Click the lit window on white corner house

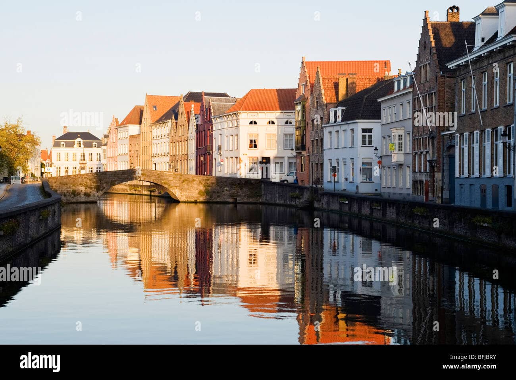tap(253, 141)
